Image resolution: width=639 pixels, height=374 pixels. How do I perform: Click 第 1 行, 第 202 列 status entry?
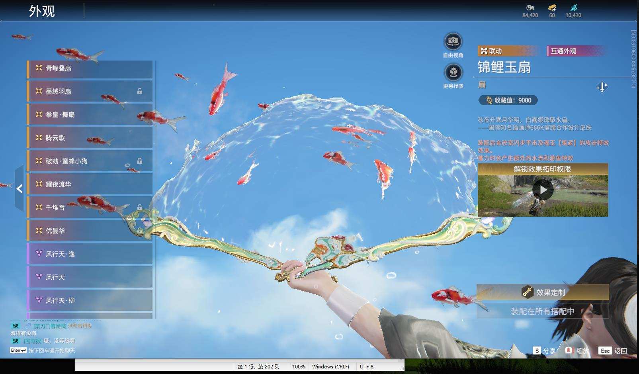click(259, 366)
